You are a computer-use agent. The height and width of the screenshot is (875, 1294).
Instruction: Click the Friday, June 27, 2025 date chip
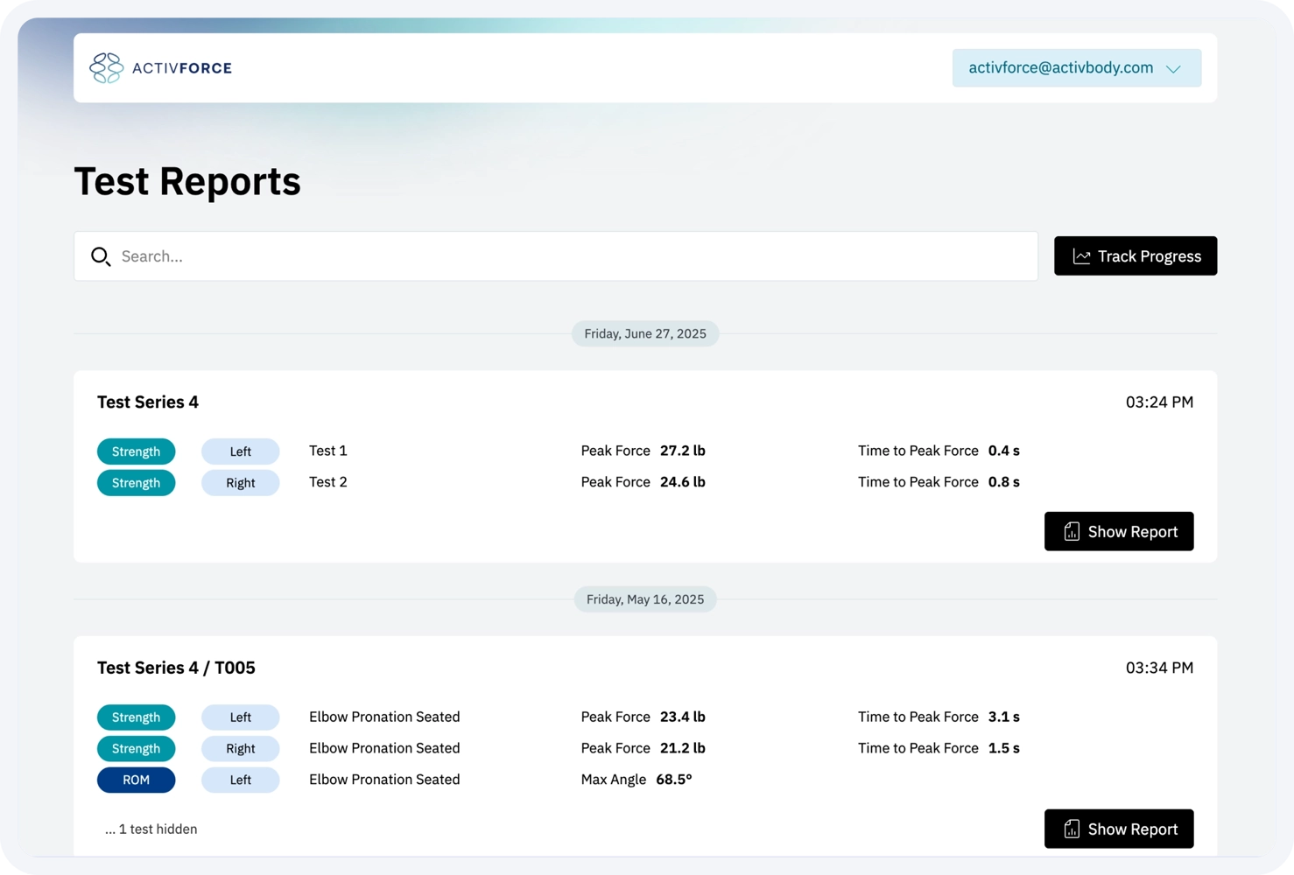(x=645, y=333)
